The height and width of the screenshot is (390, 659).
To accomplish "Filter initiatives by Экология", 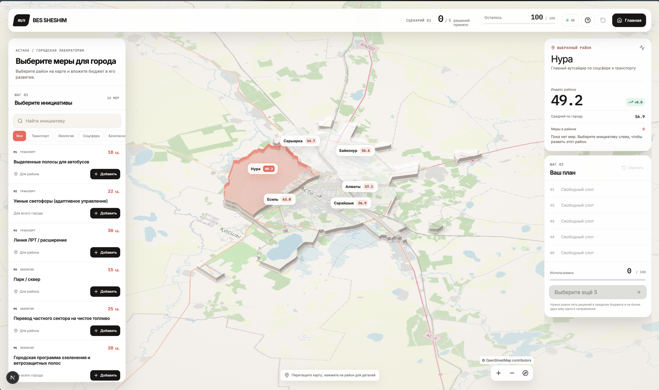I will point(66,136).
